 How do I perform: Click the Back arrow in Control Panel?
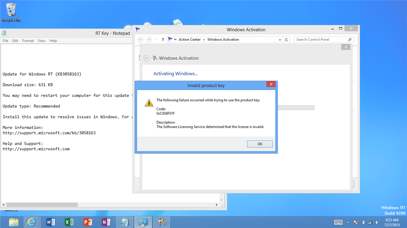tap(141, 39)
